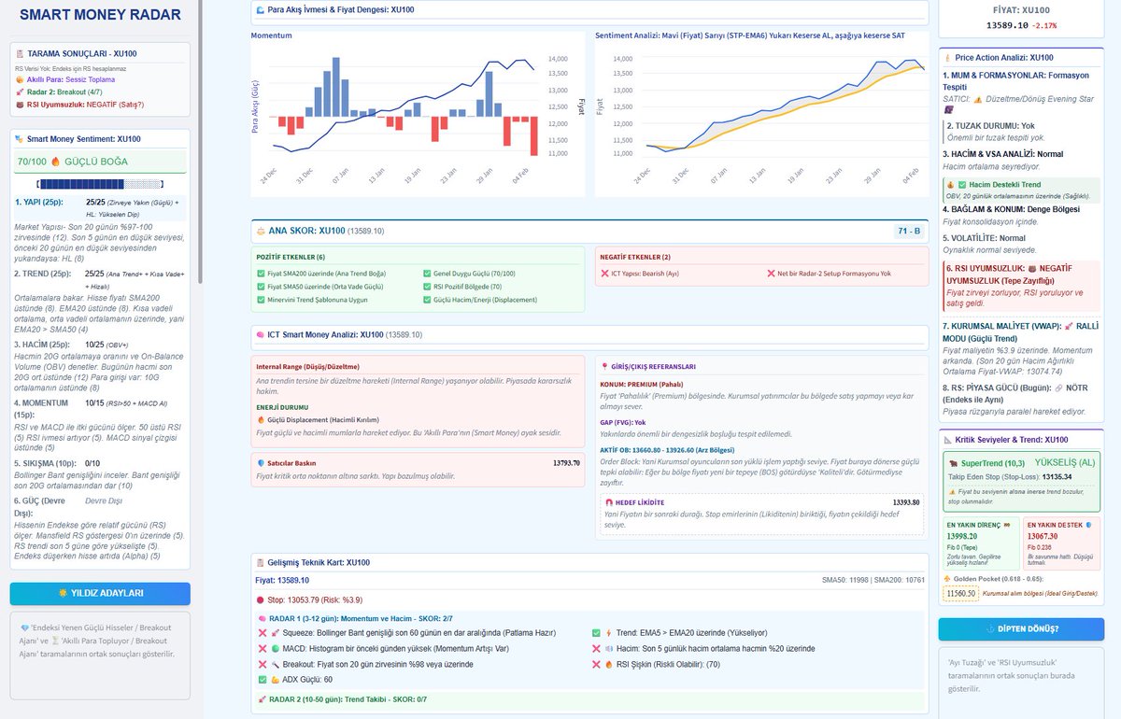Click the green check beside ADX Güçlü: 60
This screenshot has height=719, width=1121.
(x=263, y=679)
